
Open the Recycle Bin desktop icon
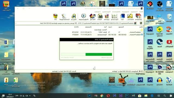[x=169, y=18]
